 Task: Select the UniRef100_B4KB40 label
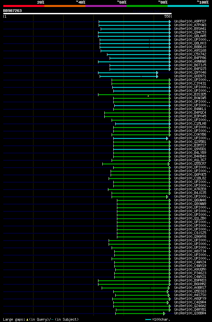pos(190,157)
